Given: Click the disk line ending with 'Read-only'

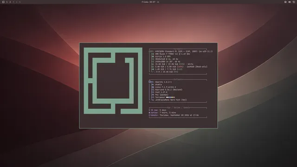Looking at the screenshot, I should click(181, 67).
